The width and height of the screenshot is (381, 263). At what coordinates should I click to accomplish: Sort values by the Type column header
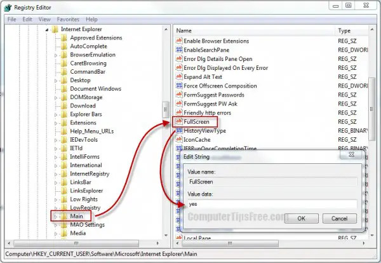pyautogui.click(x=352, y=30)
